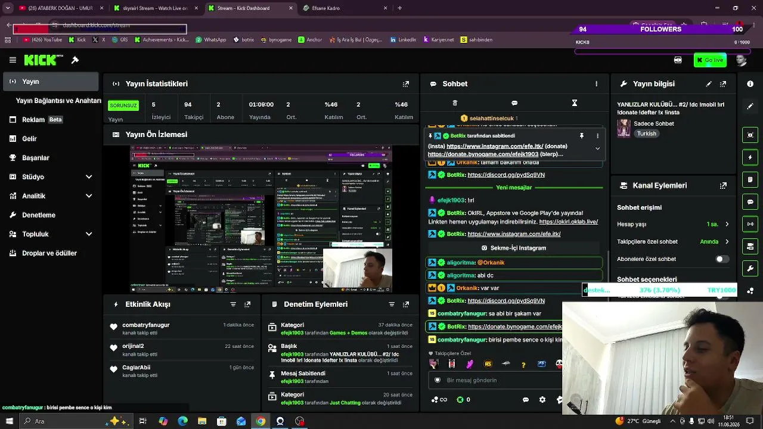Click the clapperboard icon next to Go live
Screen dimensions: 763x429
[x=678, y=60]
